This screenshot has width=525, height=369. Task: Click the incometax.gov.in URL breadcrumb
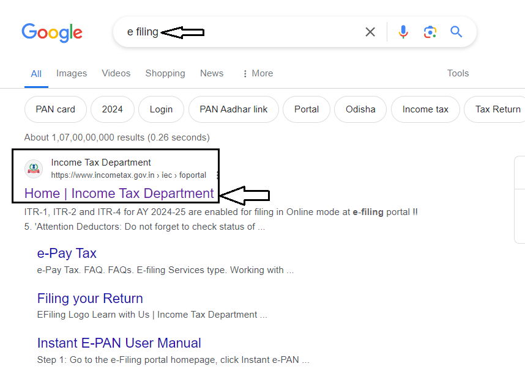pos(128,175)
